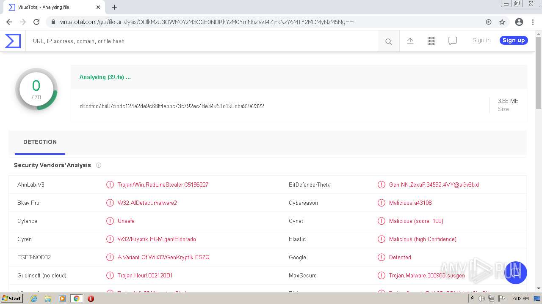Click the Gen:NN.ZexaF.34592 detection text

click(434, 185)
